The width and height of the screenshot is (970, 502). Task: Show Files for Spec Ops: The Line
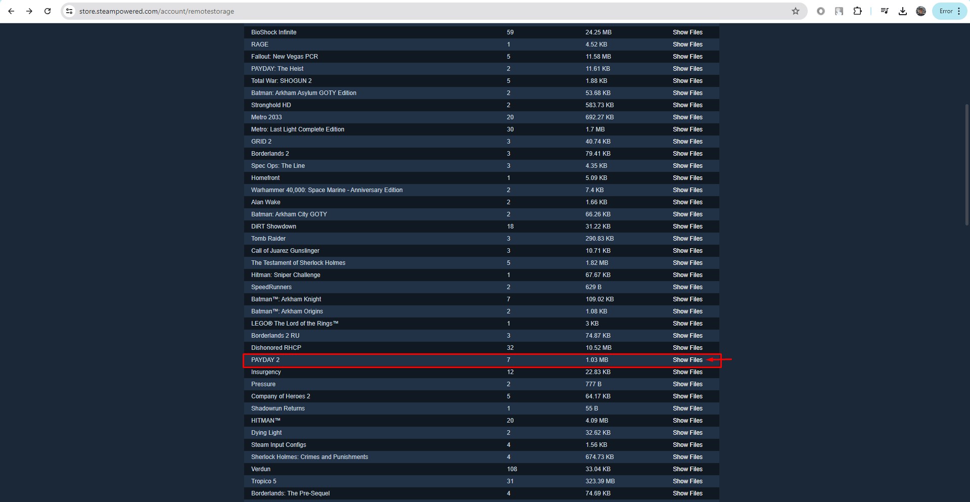(687, 166)
